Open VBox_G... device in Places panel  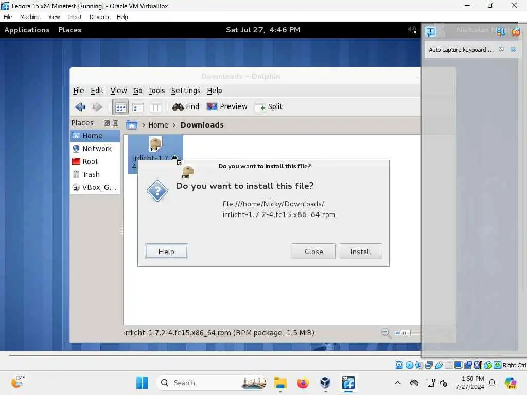[x=95, y=187]
